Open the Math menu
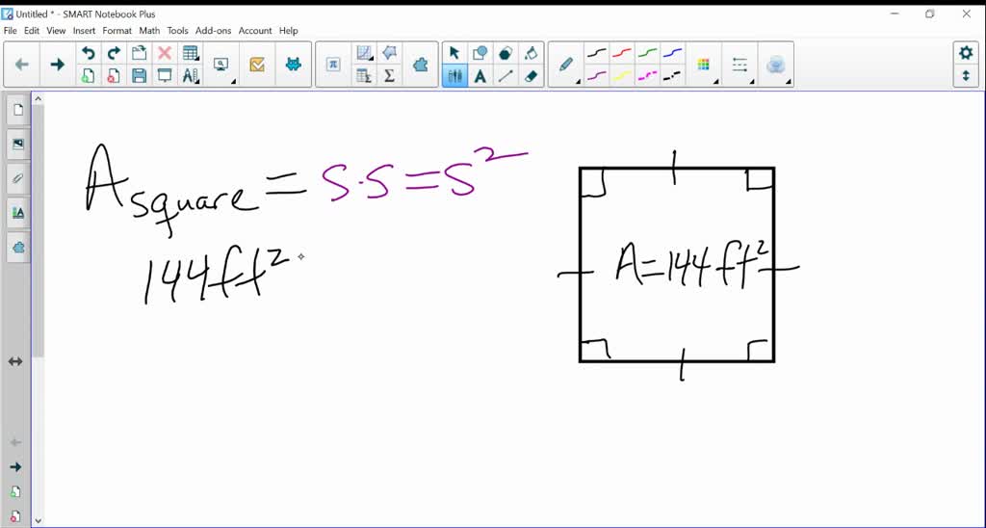The image size is (986, 528). 149,30
